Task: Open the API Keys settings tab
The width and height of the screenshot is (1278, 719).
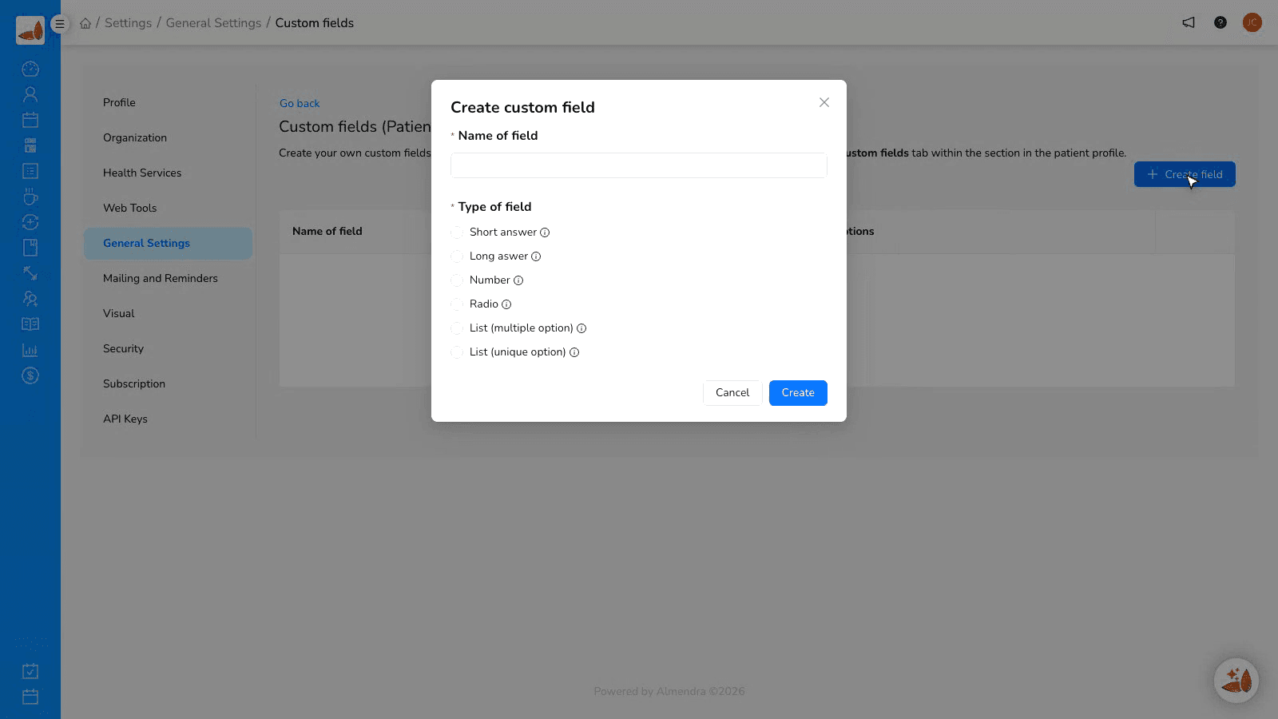Action: tap(168, 419)
